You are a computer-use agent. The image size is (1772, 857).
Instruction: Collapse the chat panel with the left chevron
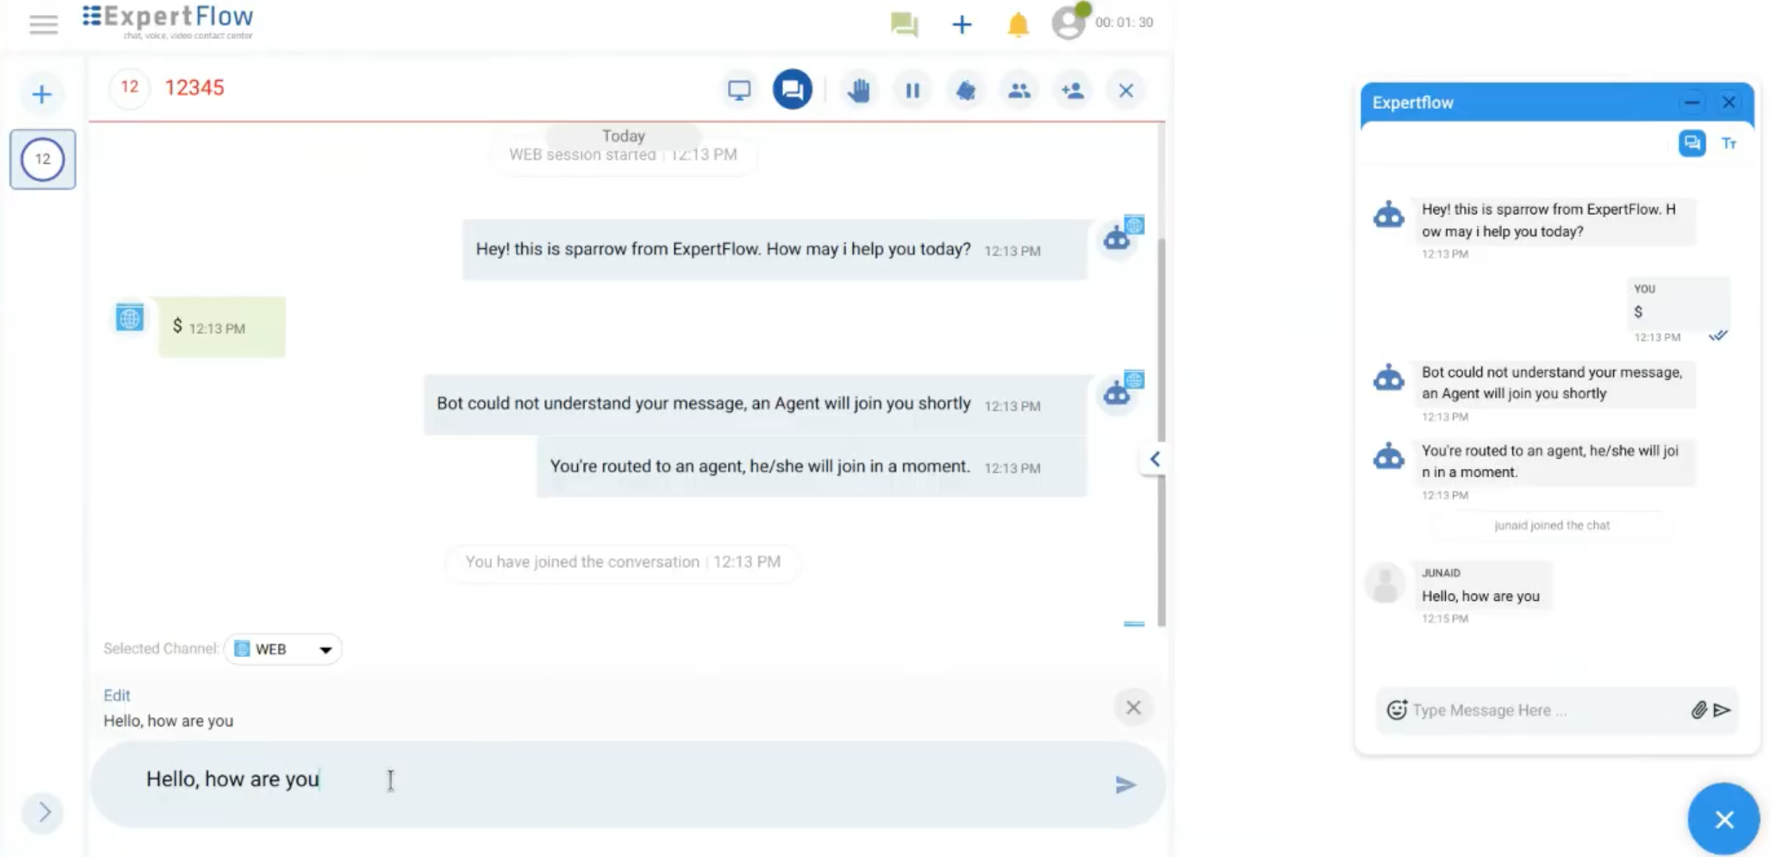[x=1153, y=460]
